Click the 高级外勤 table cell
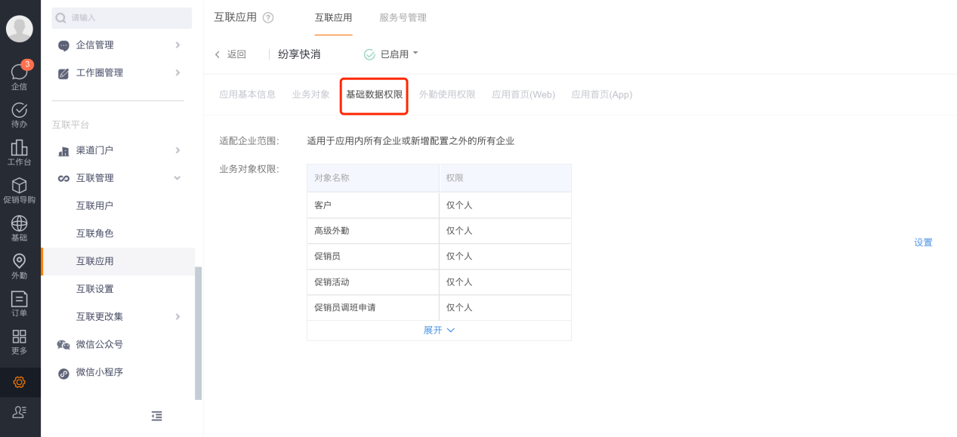Screen dimensions: 957x437 click(373, 231)
